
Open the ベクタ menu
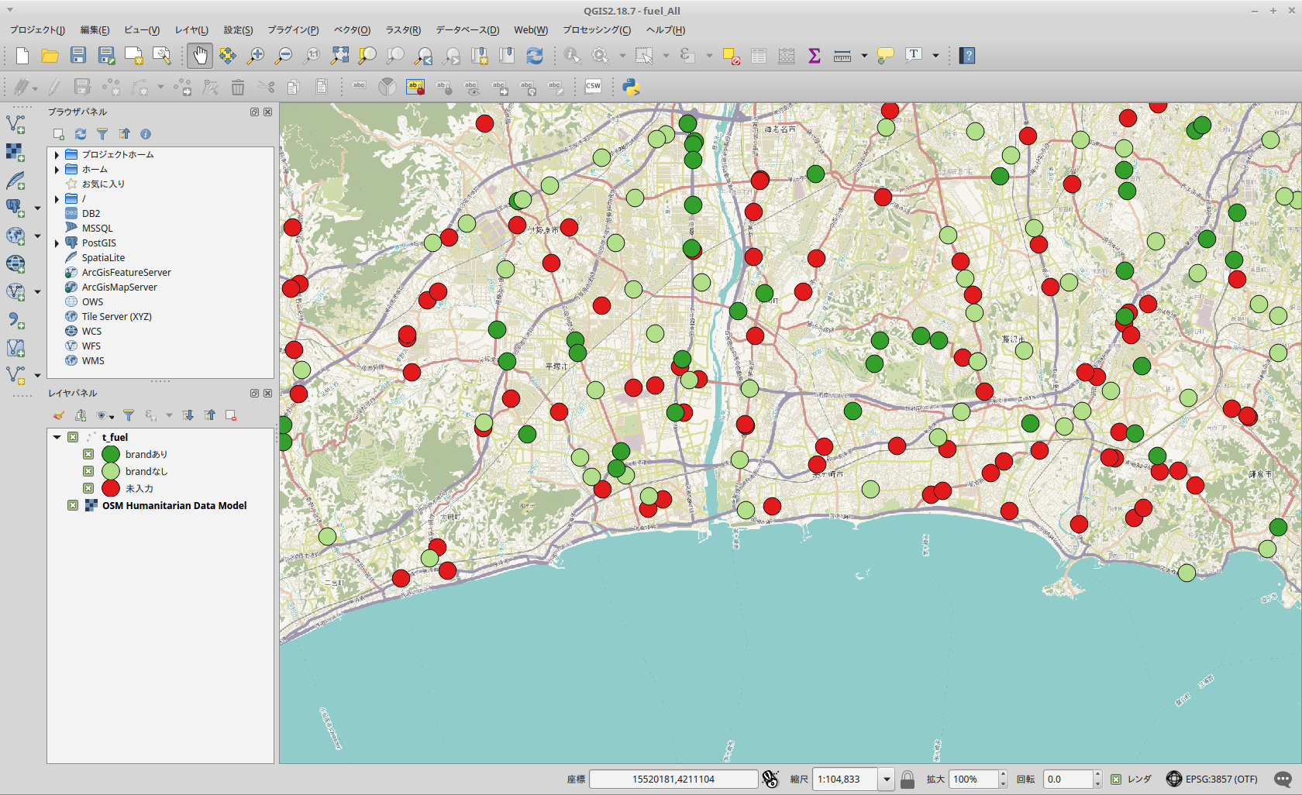coord(352,30)
